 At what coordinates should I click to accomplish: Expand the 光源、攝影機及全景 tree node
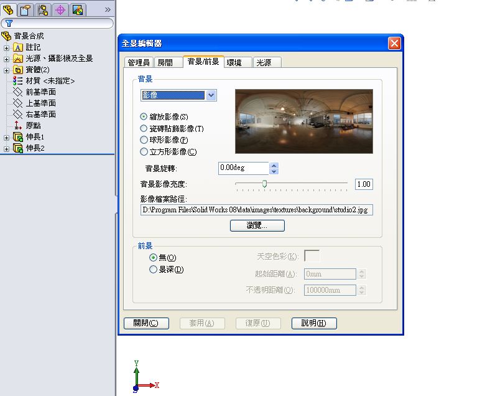6,59
